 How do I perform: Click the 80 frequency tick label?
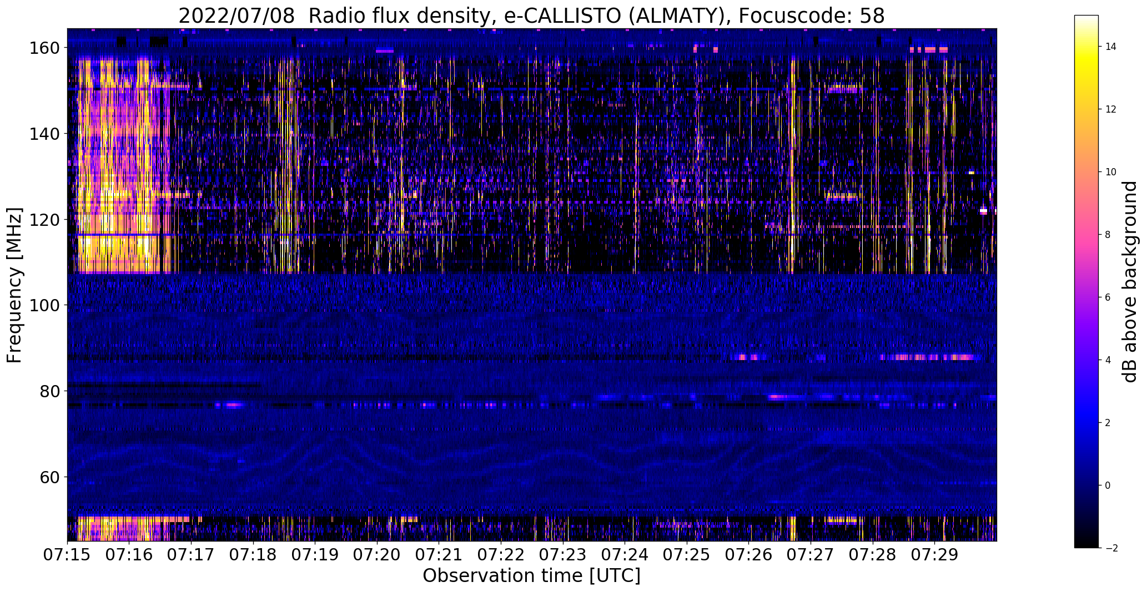pyautogui.click(x=50, y=391)
